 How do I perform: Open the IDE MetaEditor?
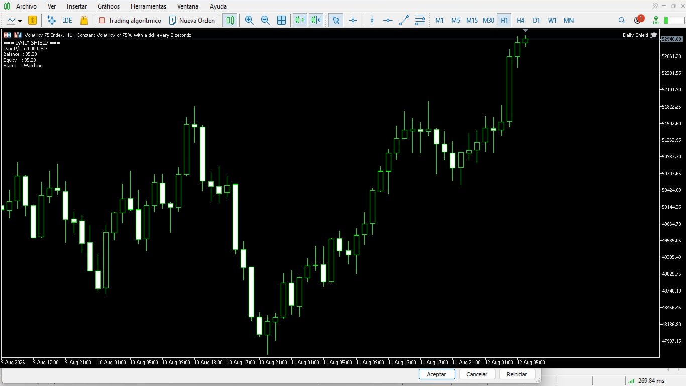[x=67, y=20]
